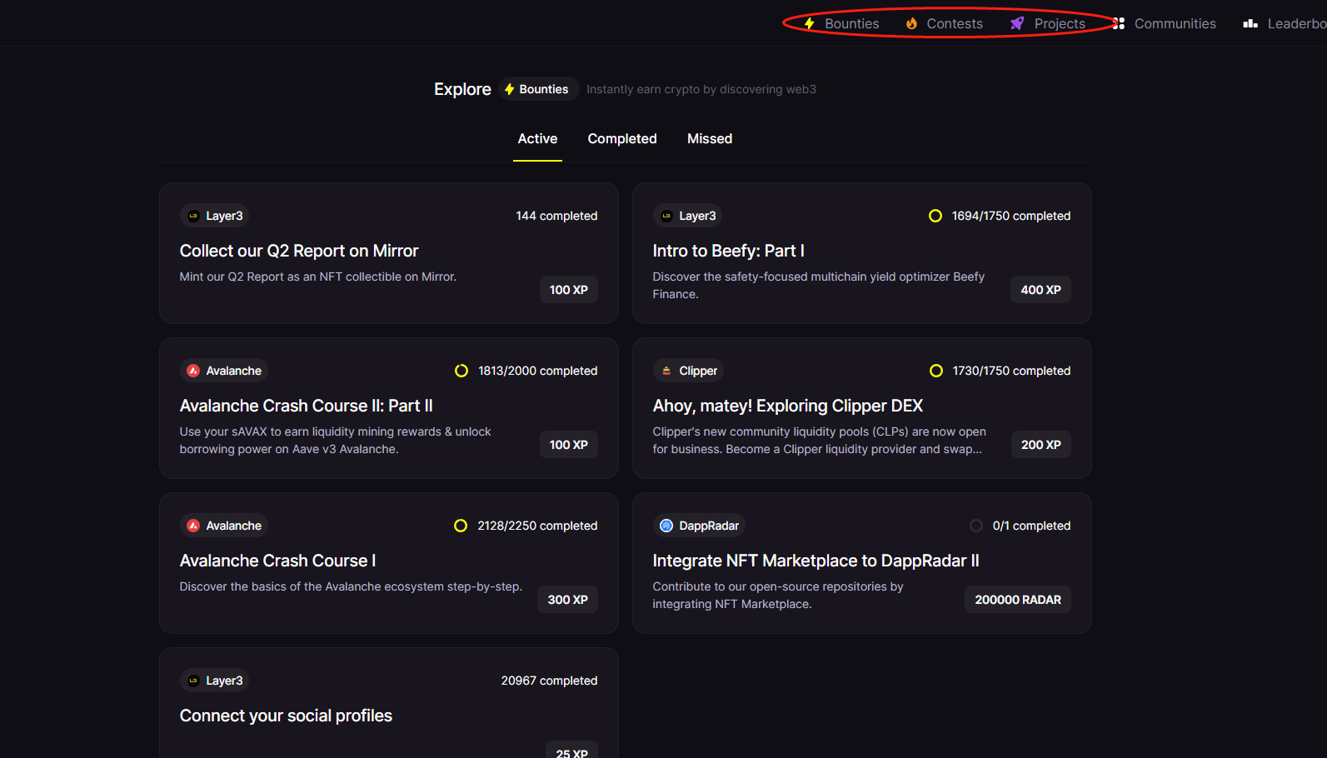Open Collect our Q2 Report on Mirror
Screen dimensions: 1327x758
(x=299, y=251)
